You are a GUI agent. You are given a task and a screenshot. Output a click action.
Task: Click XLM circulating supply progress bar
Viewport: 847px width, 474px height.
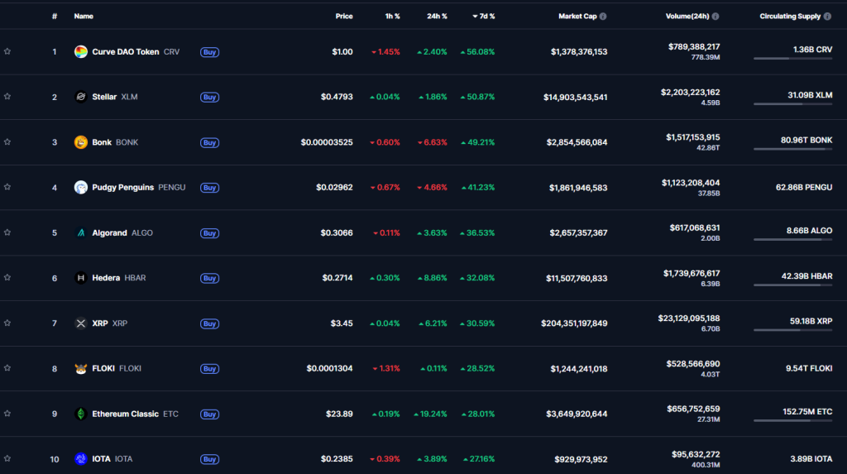coord(793,103)
